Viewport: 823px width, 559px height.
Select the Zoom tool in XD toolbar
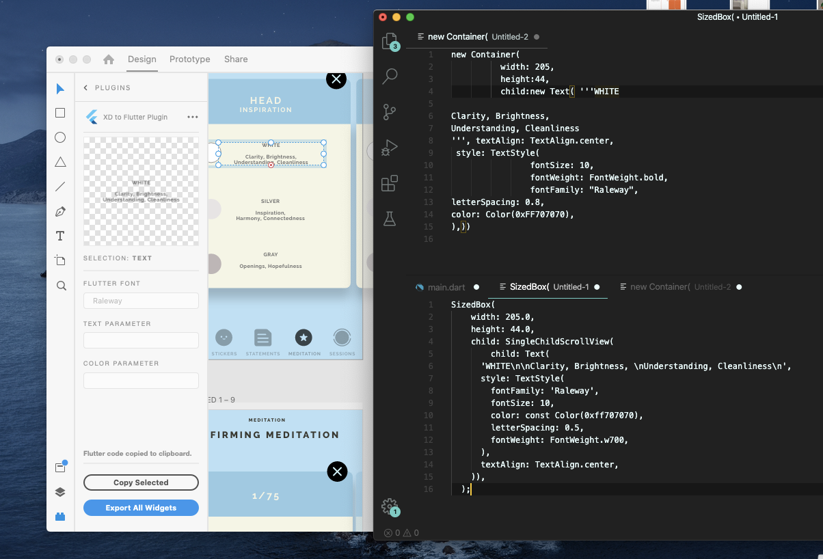pos(59,285)
